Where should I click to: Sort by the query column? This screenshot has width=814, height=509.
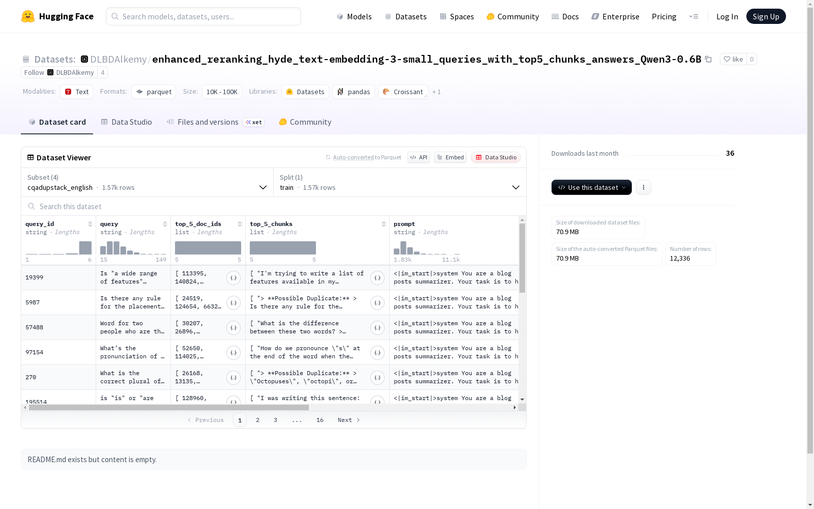[165, 224]
